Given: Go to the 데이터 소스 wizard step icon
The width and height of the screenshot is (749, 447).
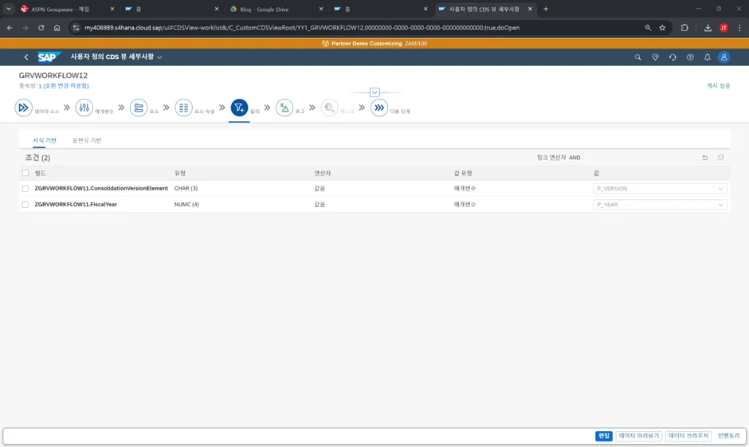Looking at the screenshot, I should click(24, 108).
